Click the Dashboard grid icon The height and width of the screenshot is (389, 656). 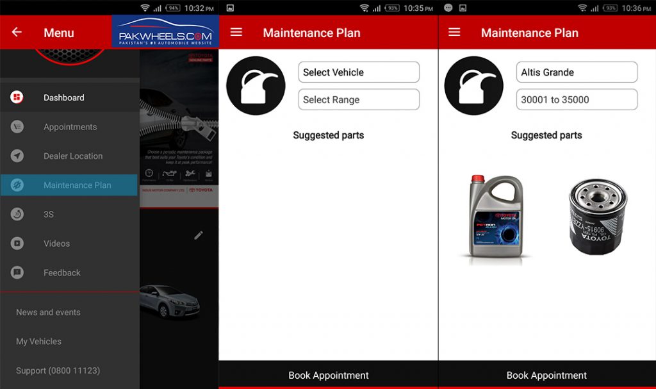[x=17, y=97]
